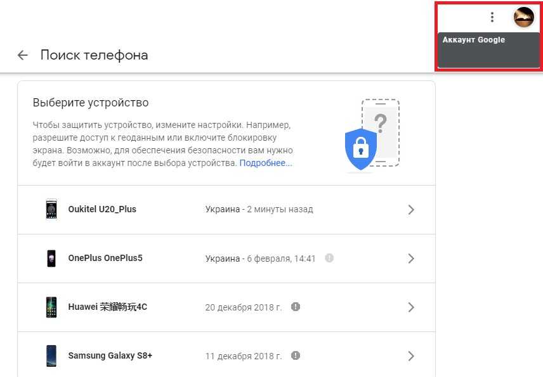Select the Samsung Galaxy S8+ device name
Screen dimensions: 543x377
click(110, 355)
